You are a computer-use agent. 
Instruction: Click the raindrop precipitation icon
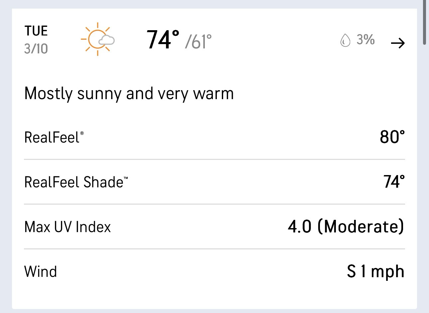pos(345,40)
